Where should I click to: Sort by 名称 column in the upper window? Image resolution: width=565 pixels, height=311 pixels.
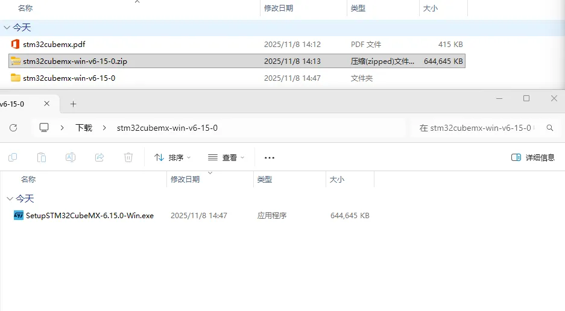click(25, 8)
